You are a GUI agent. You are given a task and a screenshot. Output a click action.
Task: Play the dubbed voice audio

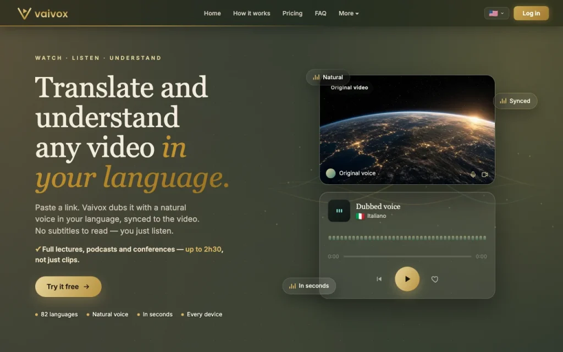407,279
